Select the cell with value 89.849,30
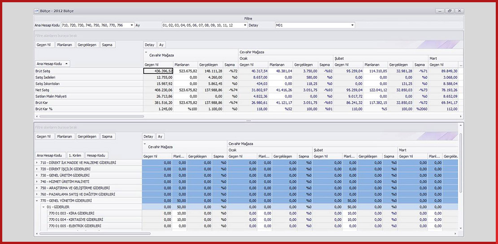 click(443, 71)
